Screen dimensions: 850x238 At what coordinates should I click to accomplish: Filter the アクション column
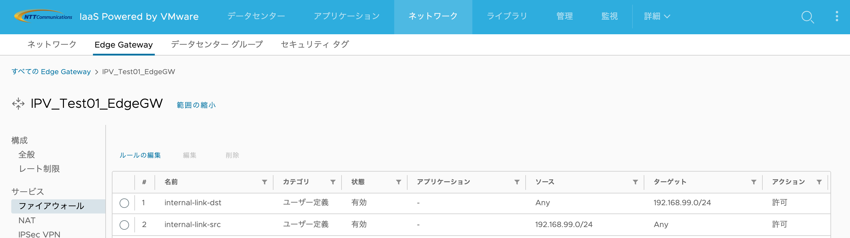[x=820, y=182]
